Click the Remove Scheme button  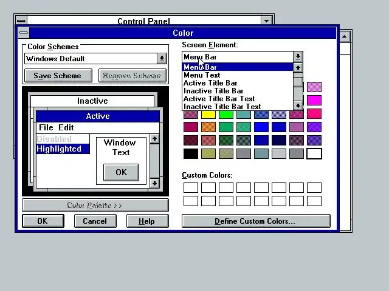[133, 75]
